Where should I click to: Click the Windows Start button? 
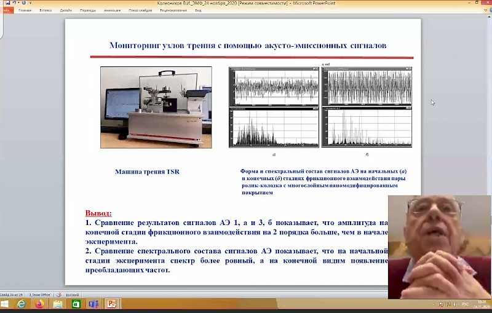pos(6,304)
